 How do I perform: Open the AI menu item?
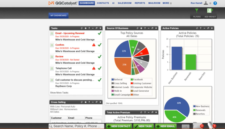click(113, 3)
